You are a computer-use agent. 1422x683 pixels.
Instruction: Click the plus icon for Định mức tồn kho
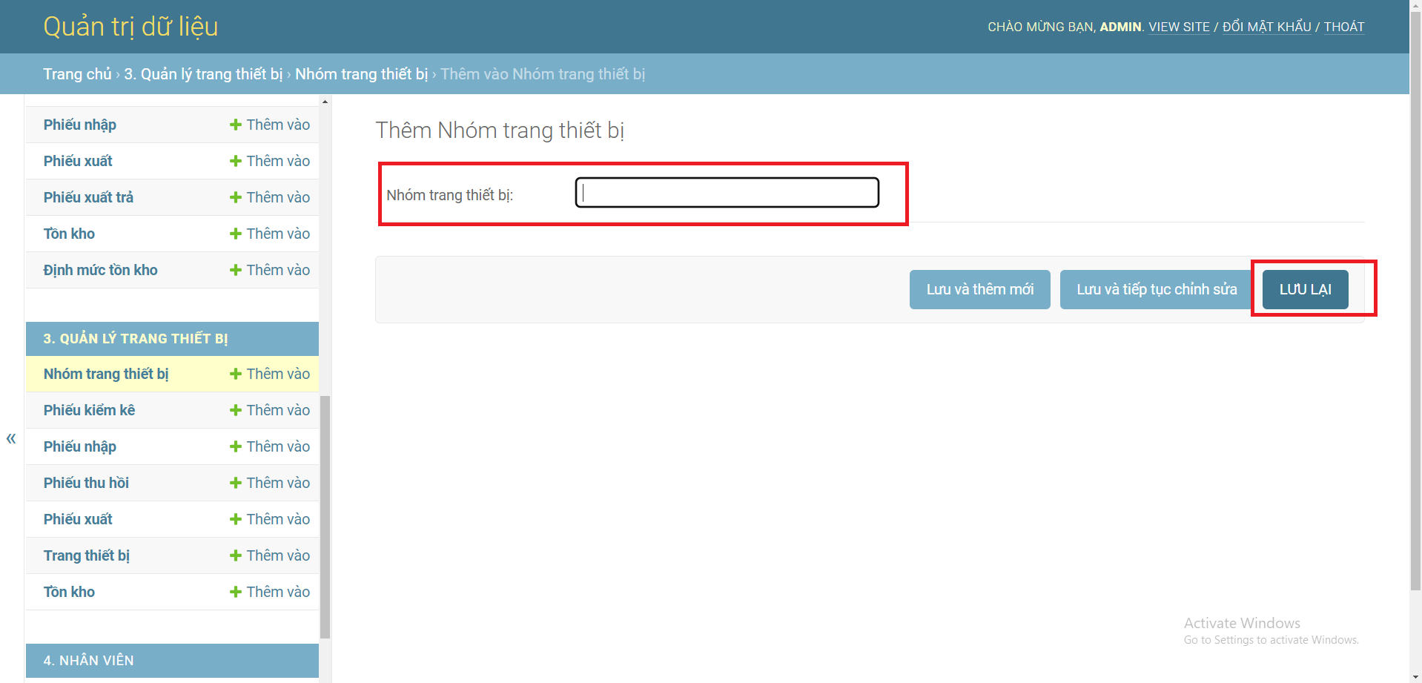[x=236, y=270]
